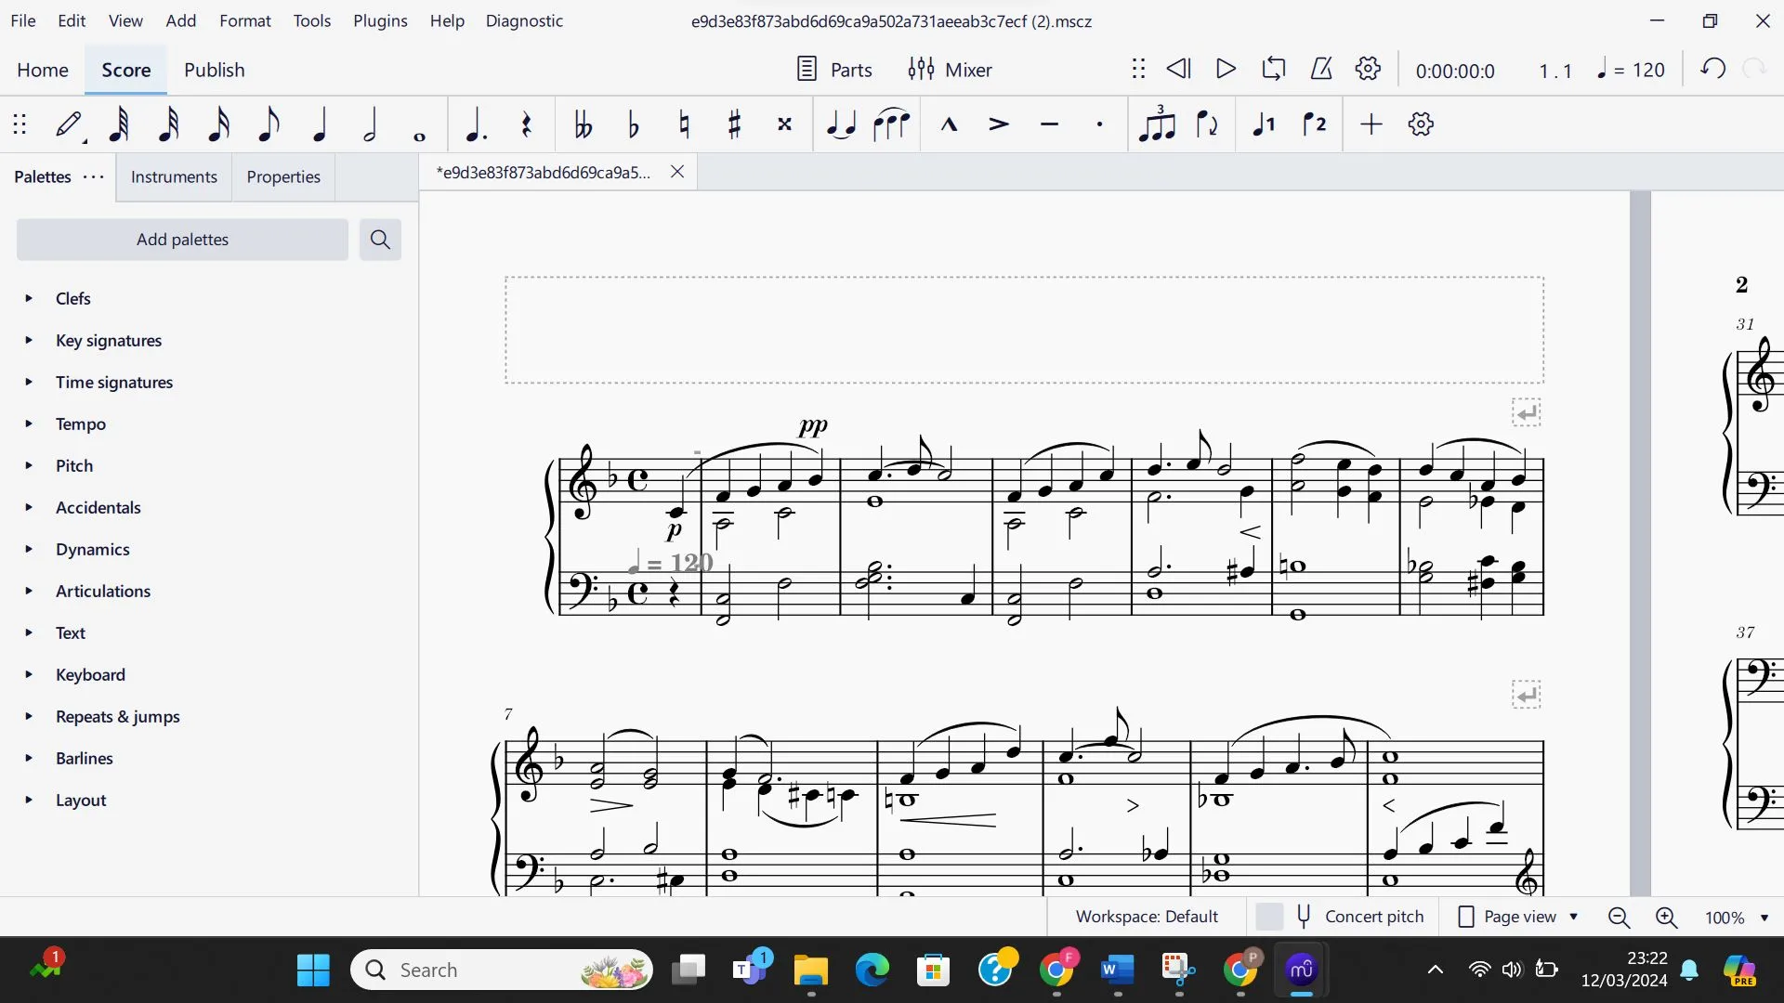The height and width of the screenshot is (1003, 1784).
Task: Select the tuplet tool
Action: [1158, 124]
